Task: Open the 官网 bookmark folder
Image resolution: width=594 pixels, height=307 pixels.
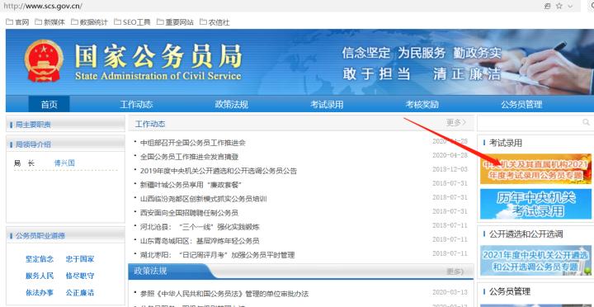Action: coord(17,22)
